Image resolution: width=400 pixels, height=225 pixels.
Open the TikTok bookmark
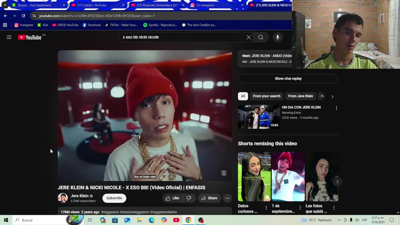point(121,25)
